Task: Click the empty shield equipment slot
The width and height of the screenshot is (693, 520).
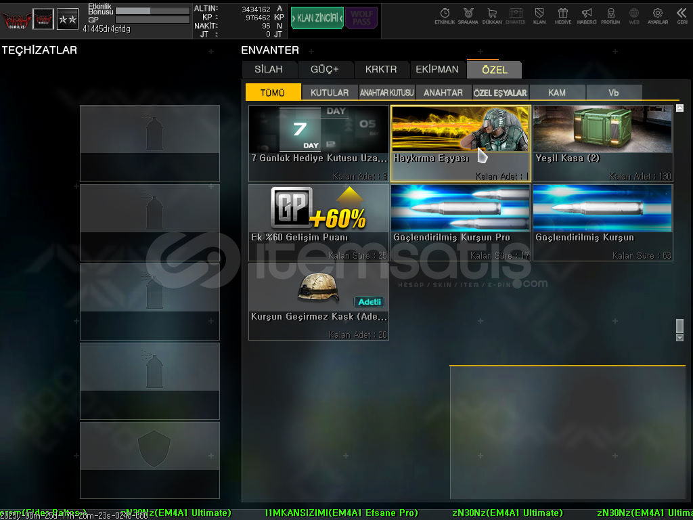Action: click(x=150, y=460)
